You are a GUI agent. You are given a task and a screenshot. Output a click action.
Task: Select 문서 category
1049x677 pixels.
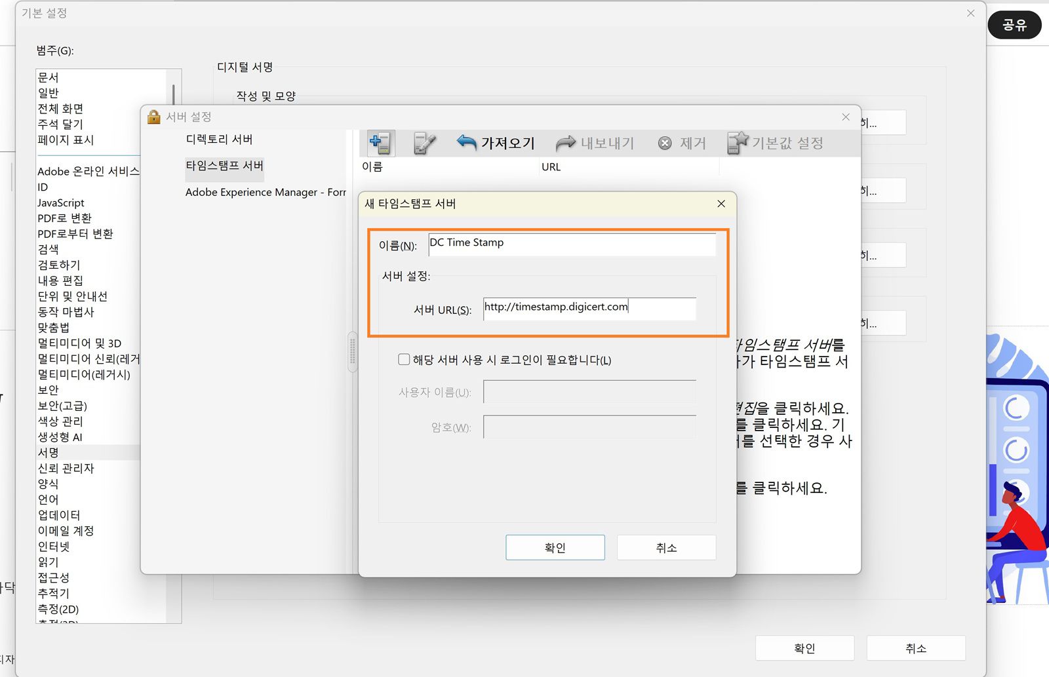point(49,77)
